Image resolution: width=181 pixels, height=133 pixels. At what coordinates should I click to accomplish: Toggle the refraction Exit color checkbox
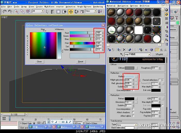(x=162, y=105)
